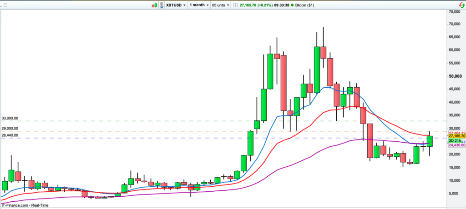Click the yellow 27,165.70 current price tag
Screen dimensions: 466x209
tap(456, 136)
